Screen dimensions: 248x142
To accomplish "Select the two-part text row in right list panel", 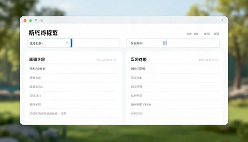I will tap(175, 104).
